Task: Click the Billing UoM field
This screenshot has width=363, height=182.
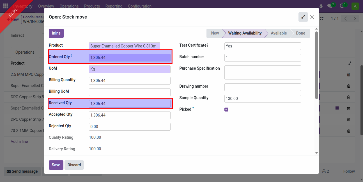Action: [x=130, y=92]
